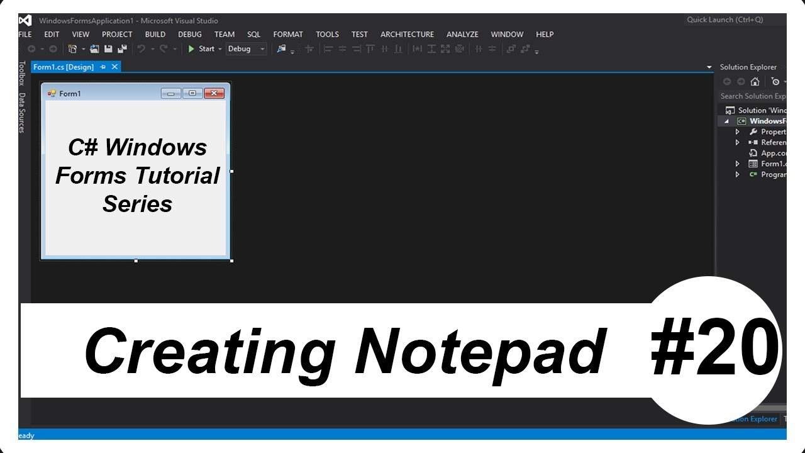Open the Start button's dropdown arrow
The height and width of the screenshot is (453, 805).
point(220,48)
